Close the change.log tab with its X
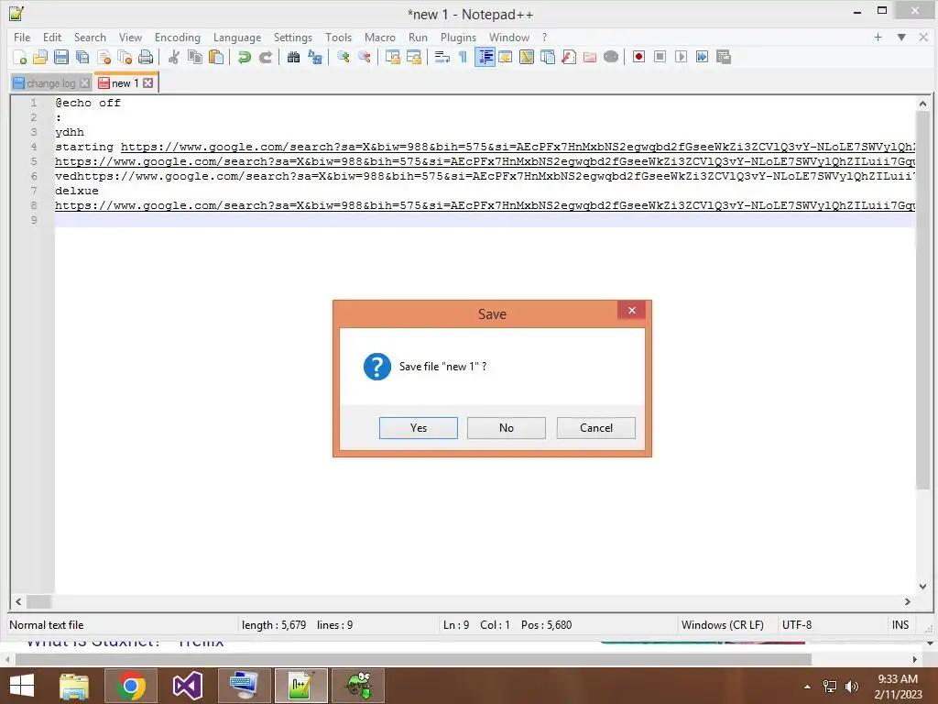Screen dimensions: 938x704 [x=85, y=83]
